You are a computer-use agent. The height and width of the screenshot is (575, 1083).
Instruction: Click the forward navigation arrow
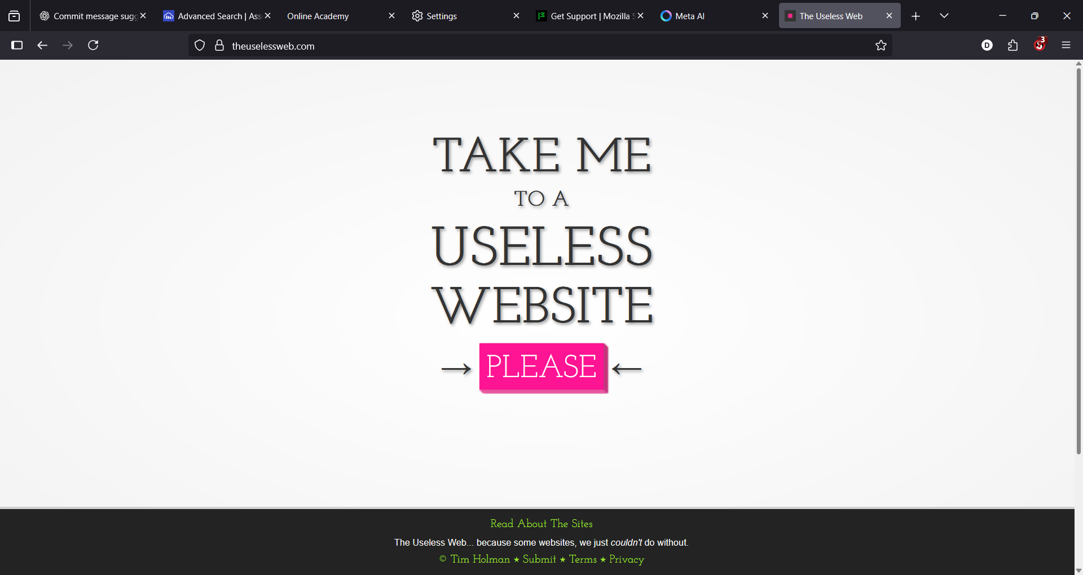tap(68, 45)
